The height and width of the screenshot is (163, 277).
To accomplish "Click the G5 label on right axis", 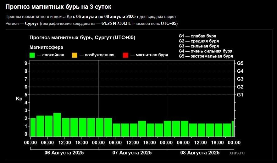I will (x=240, y=63).
